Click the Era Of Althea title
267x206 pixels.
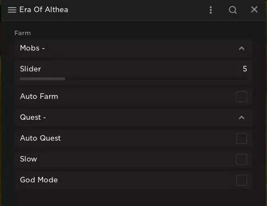click(x=44, y=10)
